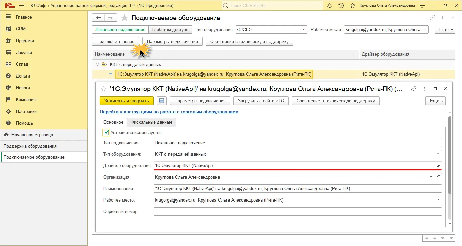This screenshot has height=246, width=462.
Task: Expand Тип оборудования dropdown in device card
Action: pos(438,154)
